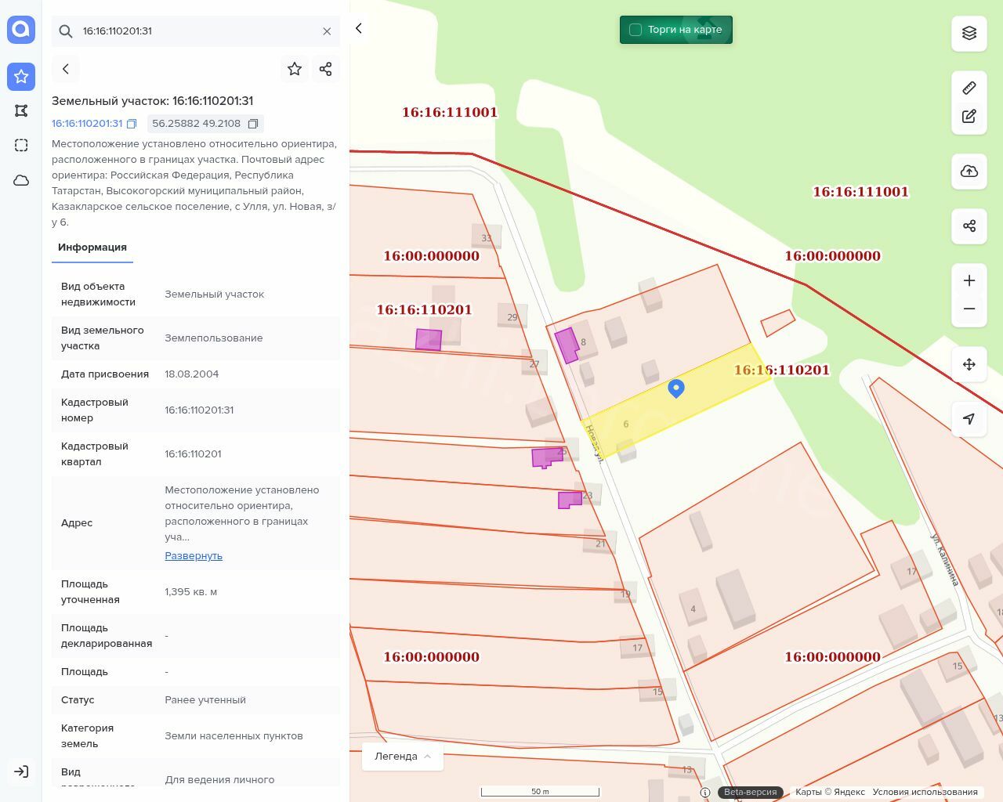Open the draw/edit tool on map
Viewport: 1003px width, 802px height.
tap(969, 117)
